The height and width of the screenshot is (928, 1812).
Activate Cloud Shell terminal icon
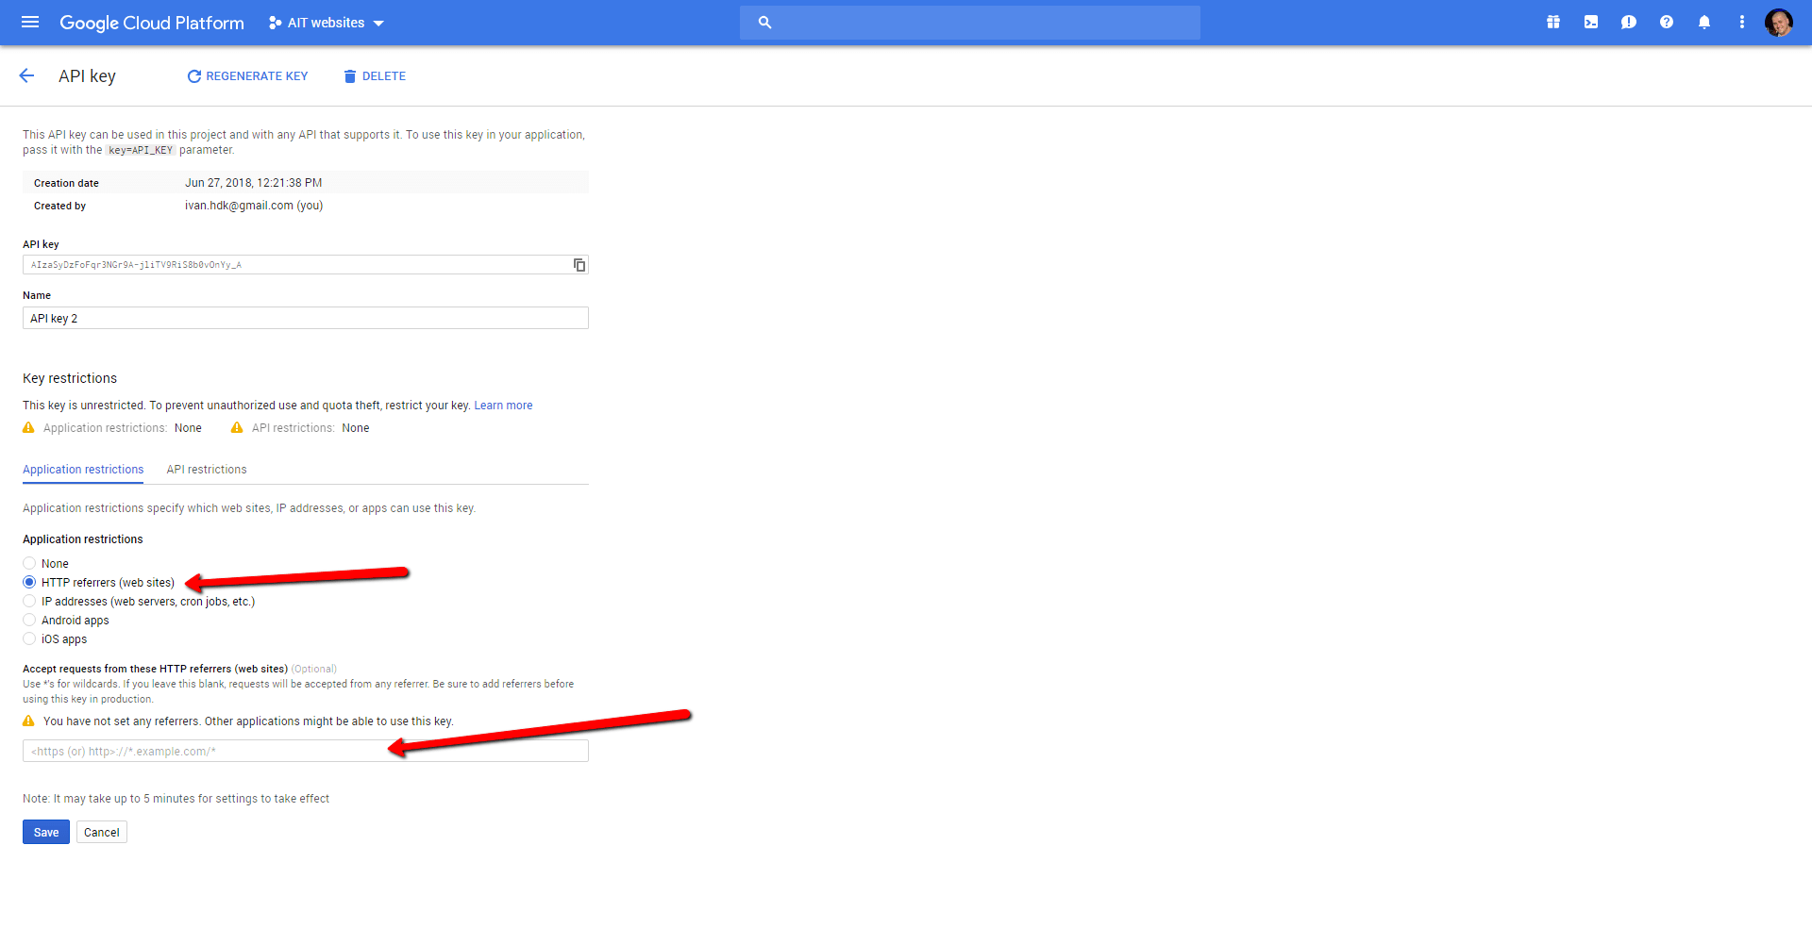click(x=1591, y=23)
